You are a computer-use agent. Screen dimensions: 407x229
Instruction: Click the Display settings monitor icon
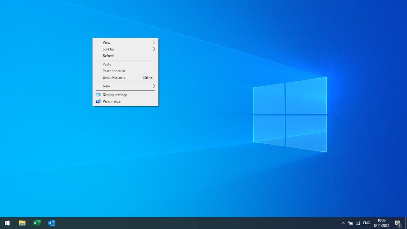[x=98, y=95]
